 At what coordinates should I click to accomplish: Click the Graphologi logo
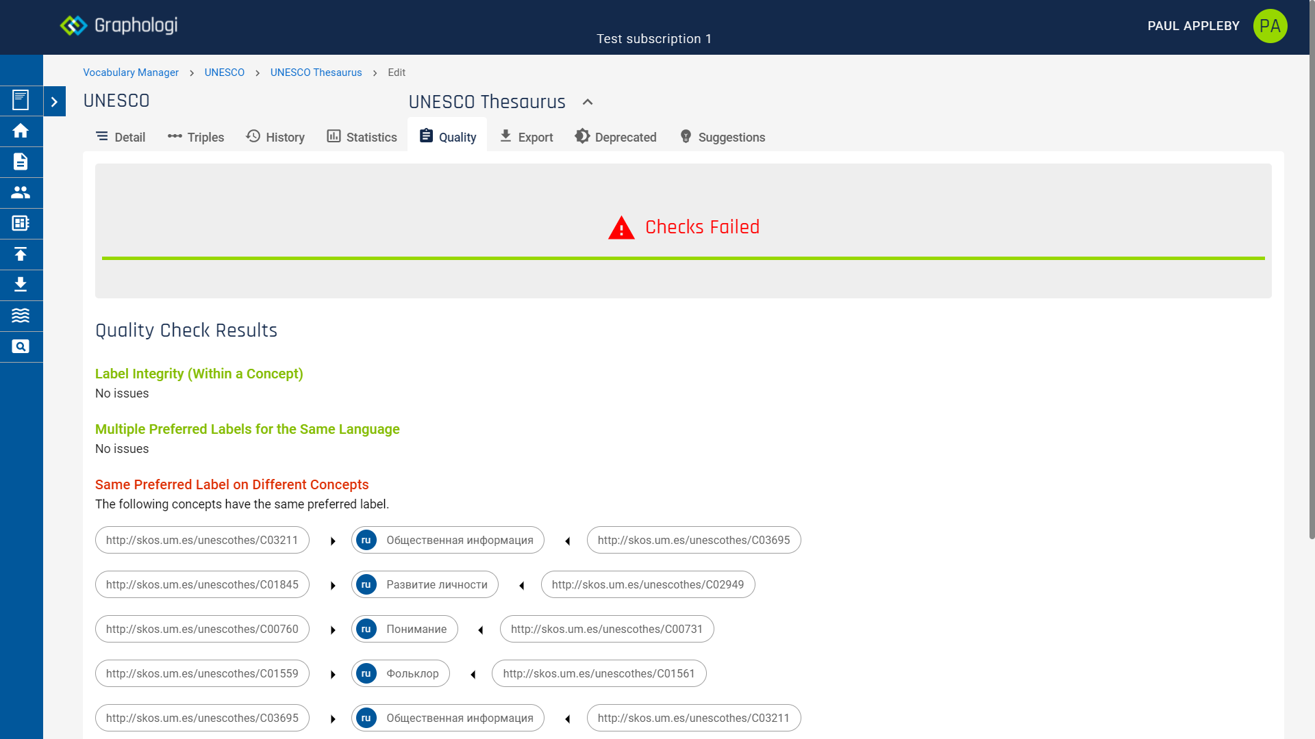click(x=118, y=26)
